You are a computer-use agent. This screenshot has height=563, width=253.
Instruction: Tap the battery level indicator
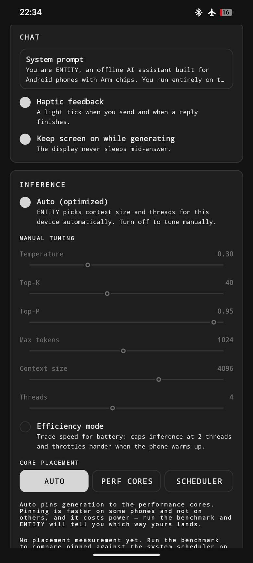226,12
